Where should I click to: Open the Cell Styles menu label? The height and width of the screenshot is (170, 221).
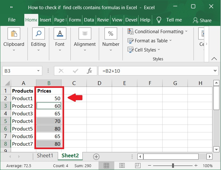click(145, 50)
